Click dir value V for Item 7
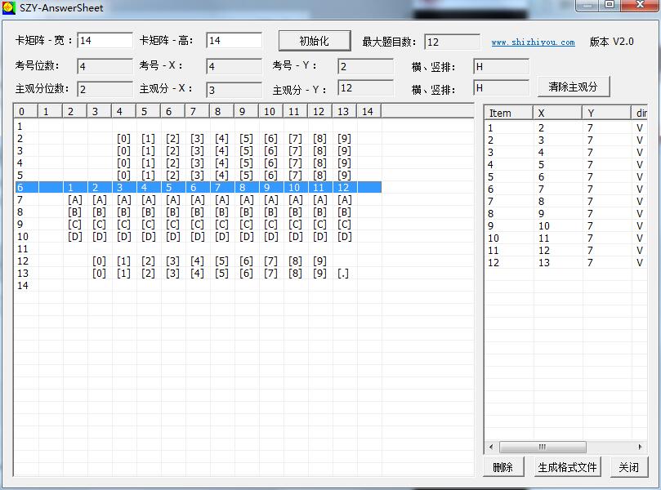Image resolution: width=661 pixels, height=490 pixels. coord(640,201)
